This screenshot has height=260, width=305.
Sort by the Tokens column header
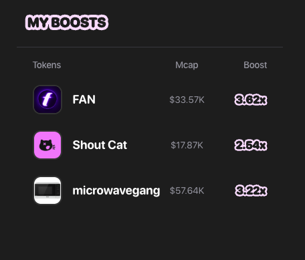click(47, 65)
